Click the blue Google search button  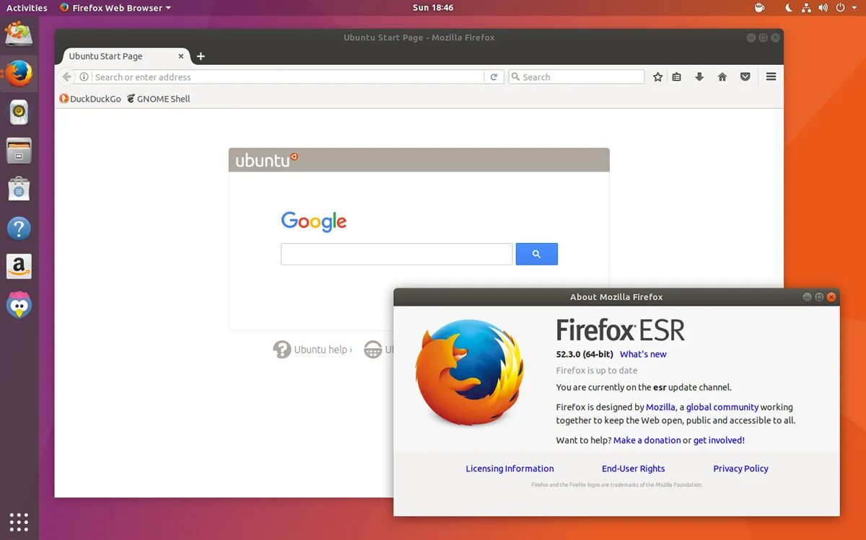pos(536,254)
